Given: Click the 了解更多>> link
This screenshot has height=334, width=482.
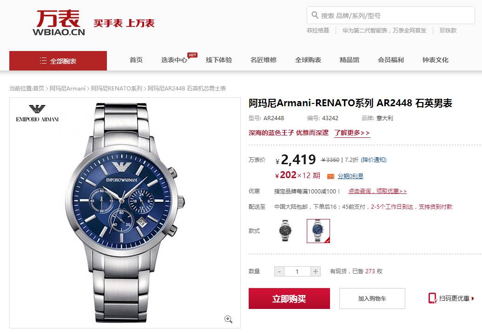Looking at the screenshot, I should [352, 133].
